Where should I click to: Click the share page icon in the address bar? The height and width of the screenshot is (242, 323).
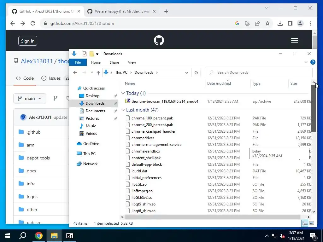click(x=257, y=23)
